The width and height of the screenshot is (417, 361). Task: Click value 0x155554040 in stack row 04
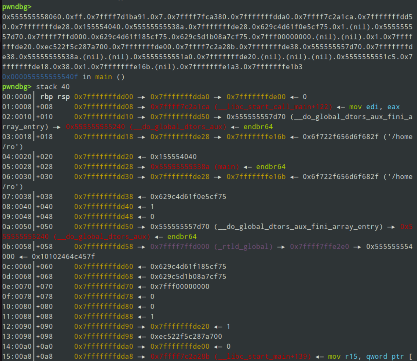coord(174,157)
